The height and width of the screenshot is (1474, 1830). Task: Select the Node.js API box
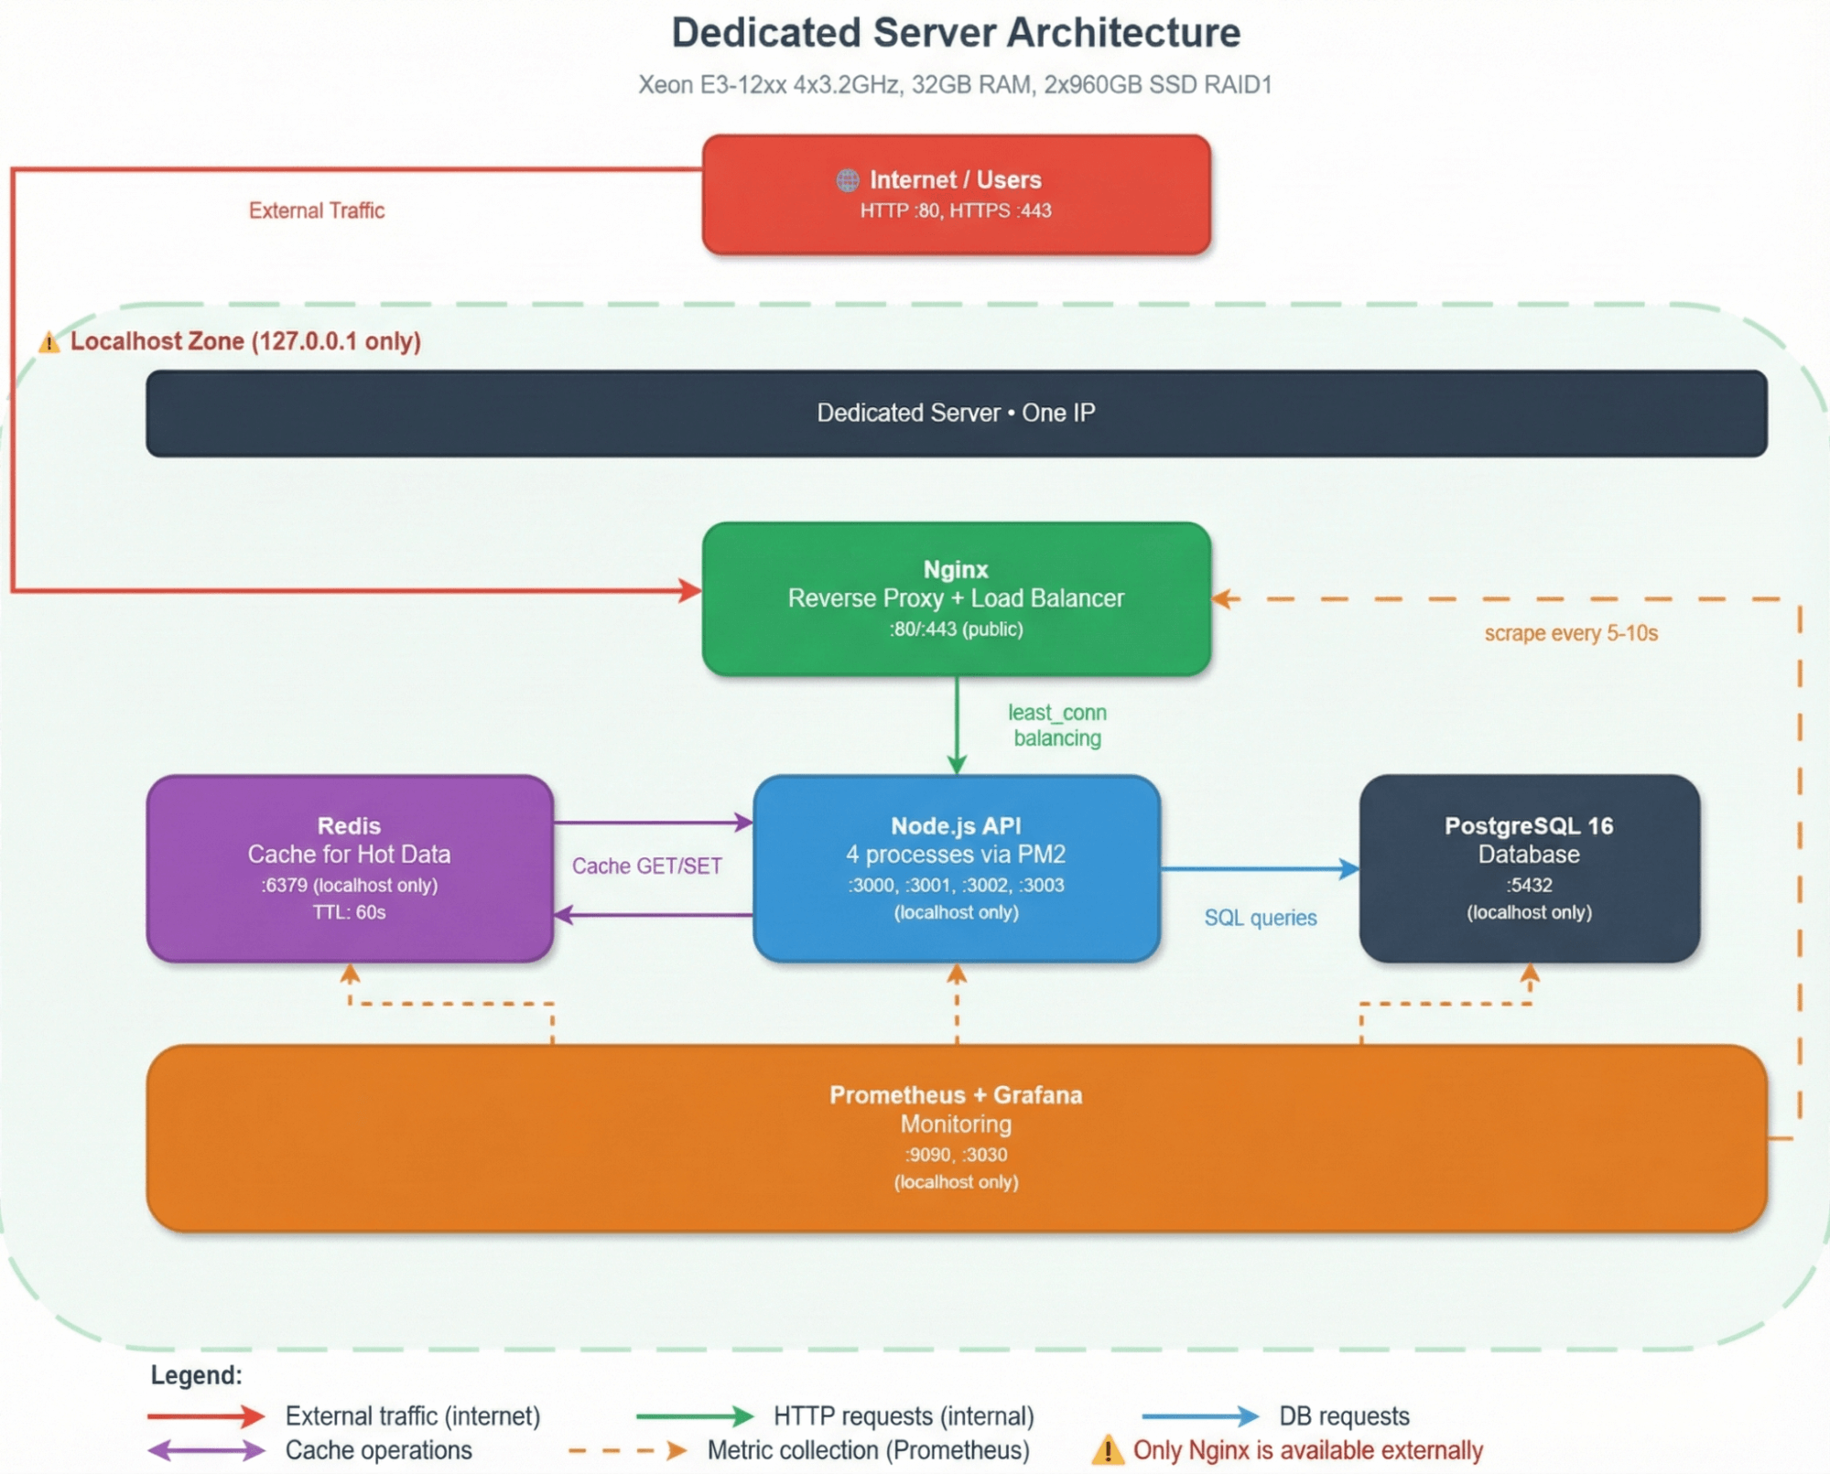click(956, 867)
